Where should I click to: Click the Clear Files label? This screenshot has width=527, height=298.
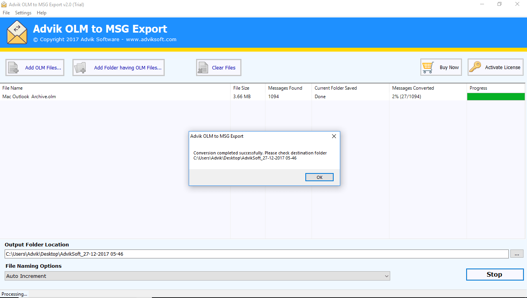coord(224,68)
